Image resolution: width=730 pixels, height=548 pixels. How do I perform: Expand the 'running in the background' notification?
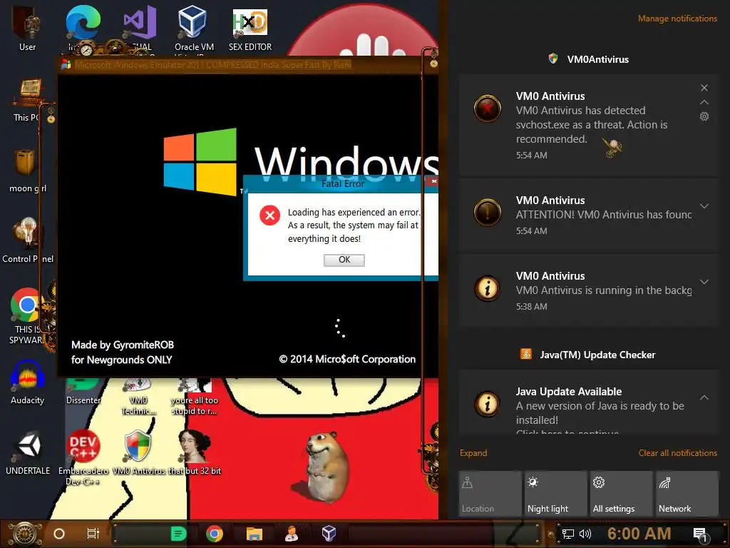704,282
